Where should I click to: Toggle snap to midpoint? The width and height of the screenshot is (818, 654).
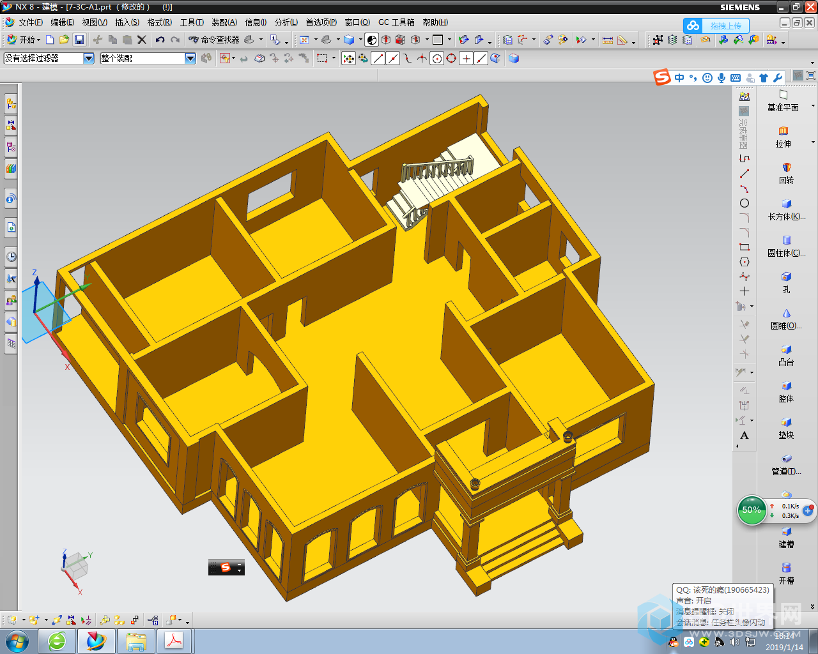(392, 58)
